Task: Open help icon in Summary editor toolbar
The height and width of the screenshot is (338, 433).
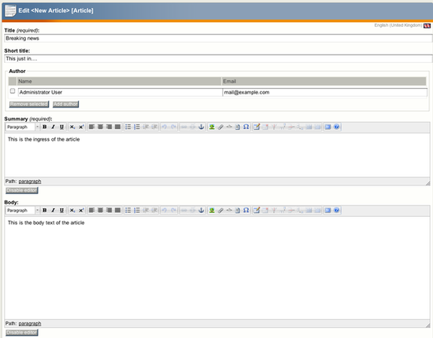Action: (336, 127)
